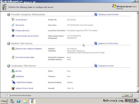This screenshot has width=139, height=104.
Task: Open Updating your Windows server help link
Action: pos(108,43)
